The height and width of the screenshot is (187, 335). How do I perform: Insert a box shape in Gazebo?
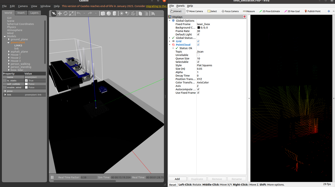(103, 13)
